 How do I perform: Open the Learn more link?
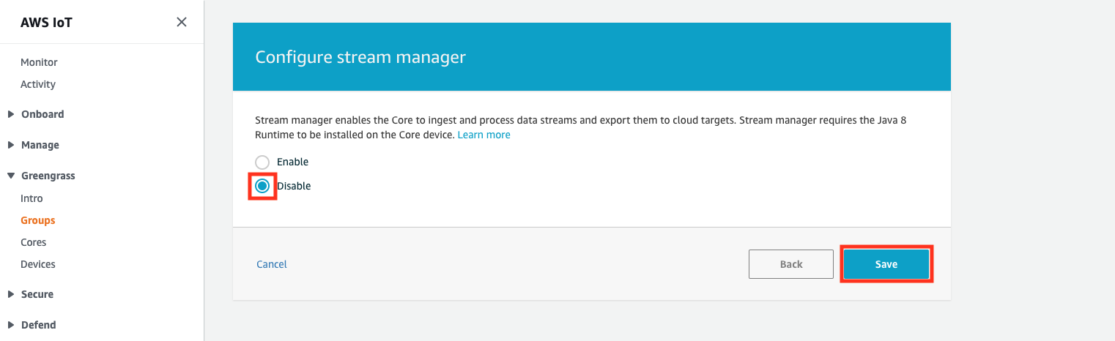tap(484, 135)
